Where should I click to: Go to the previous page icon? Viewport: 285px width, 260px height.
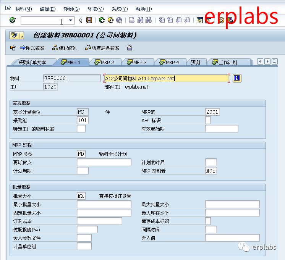tap(170, 20)
